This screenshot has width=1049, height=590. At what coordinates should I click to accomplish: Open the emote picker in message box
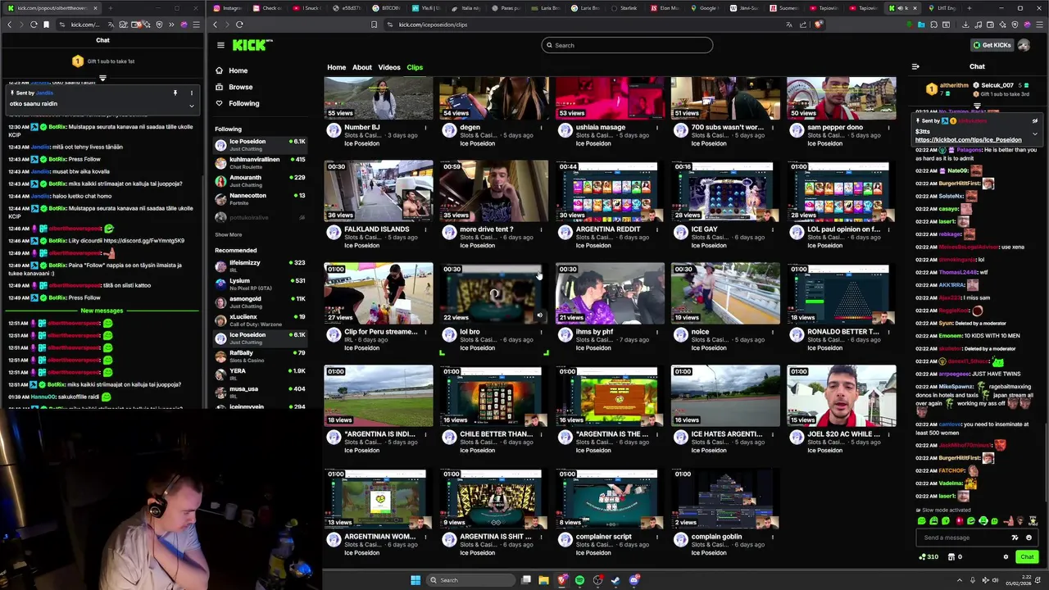click(x=1029, y=538)
